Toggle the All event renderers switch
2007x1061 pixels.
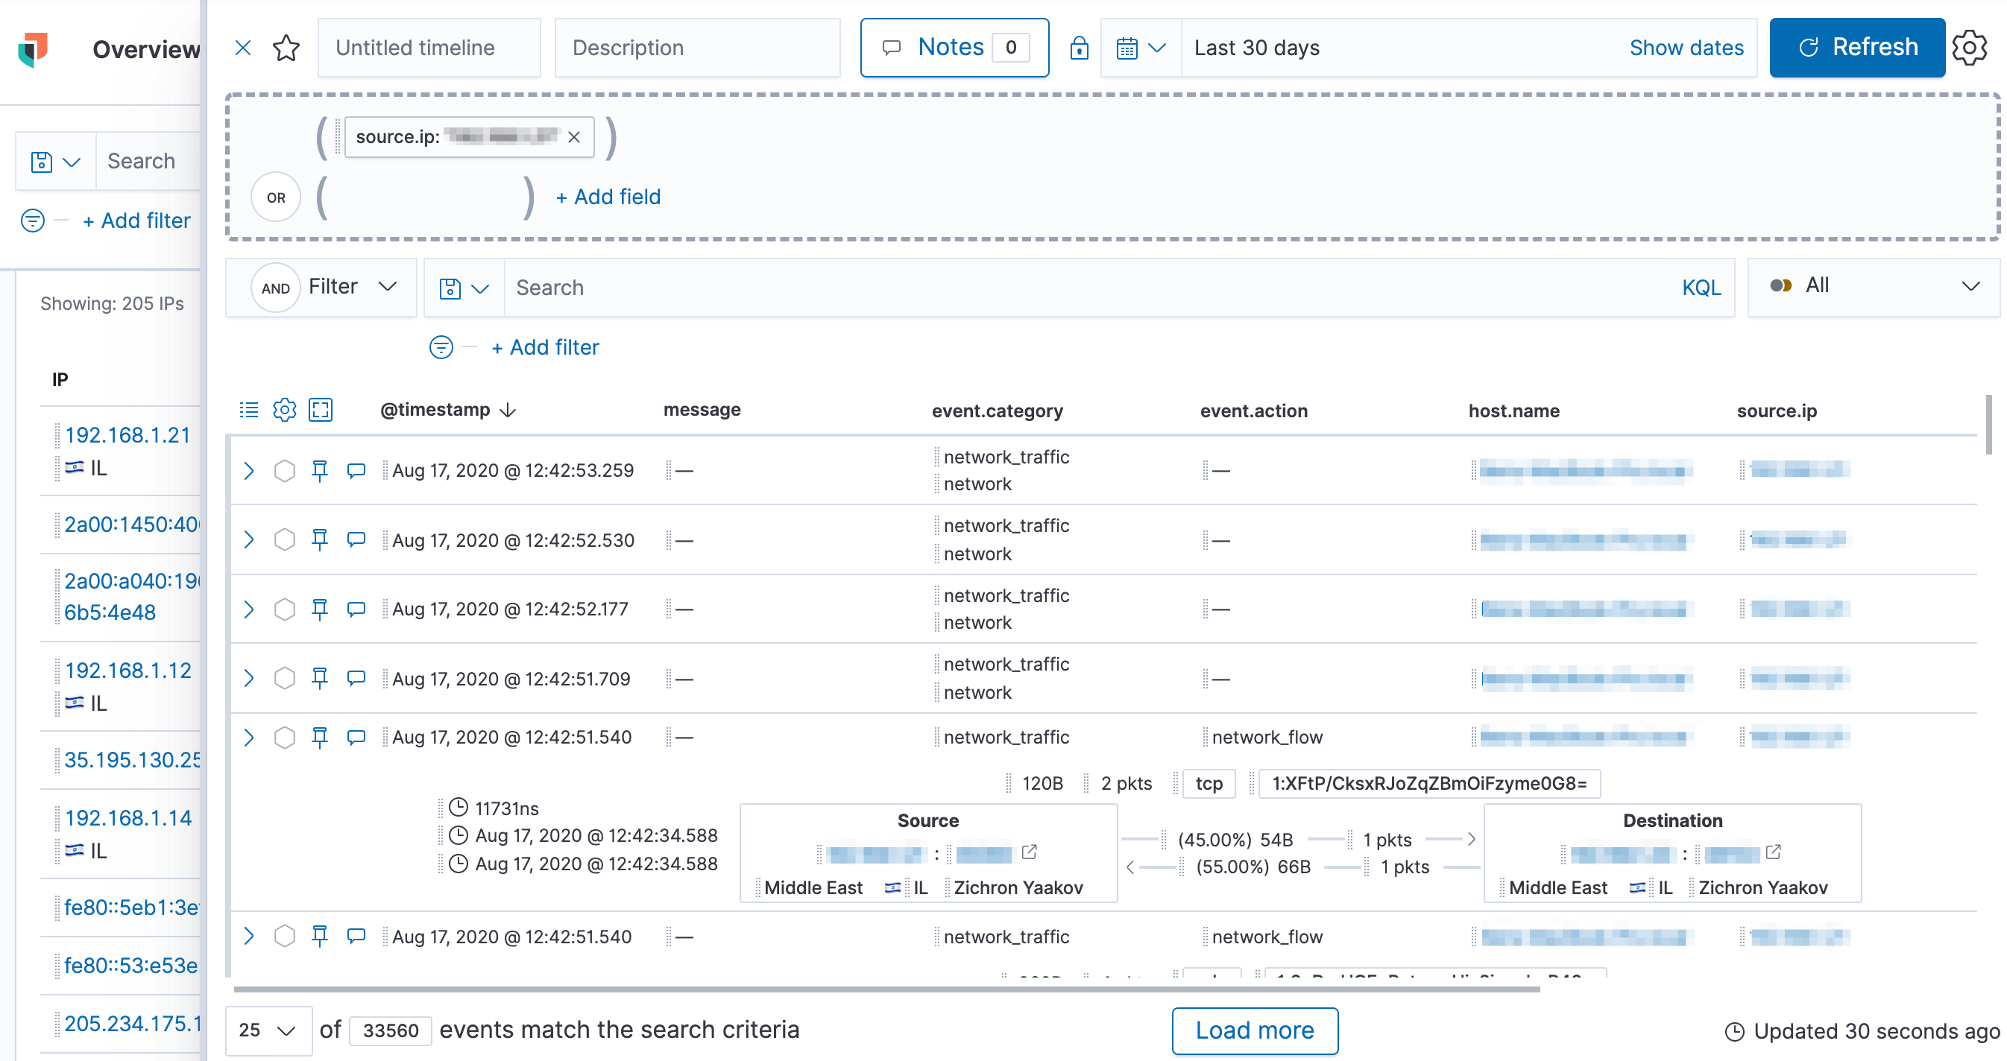pos(1783,285)
